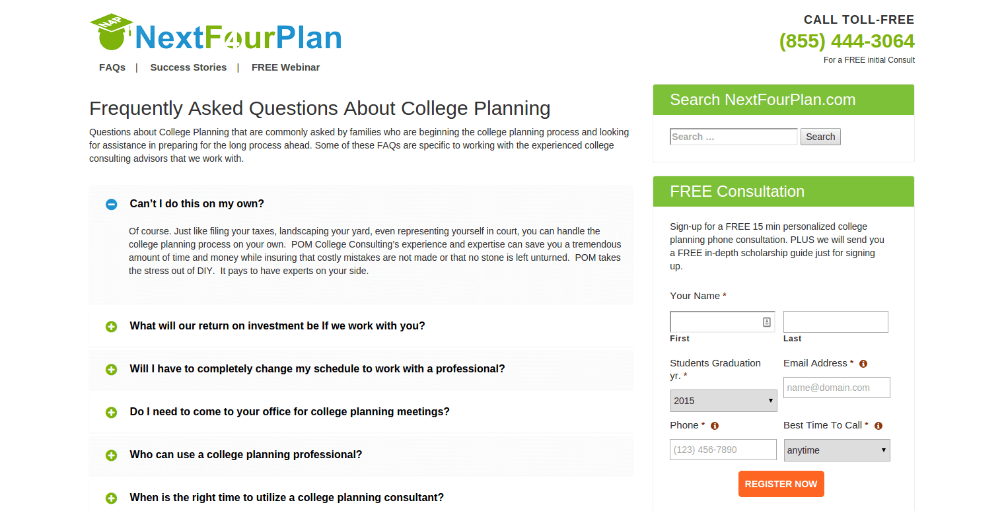This screenshot has width=1004, height=511.
Task: Open the FAQs navigation item
Action: coord(112,67)
